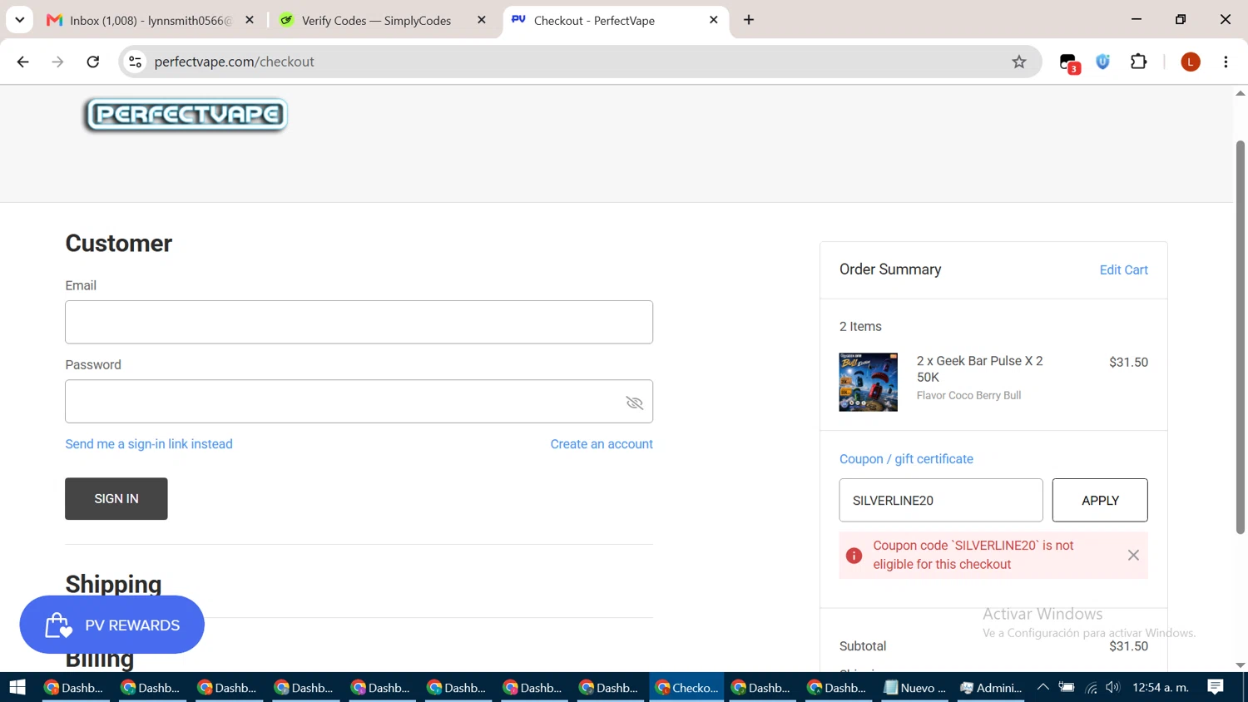Screen dimensions: 1248x702
Task: Open the blue shield extension
Action: [x=1103, y=62]
